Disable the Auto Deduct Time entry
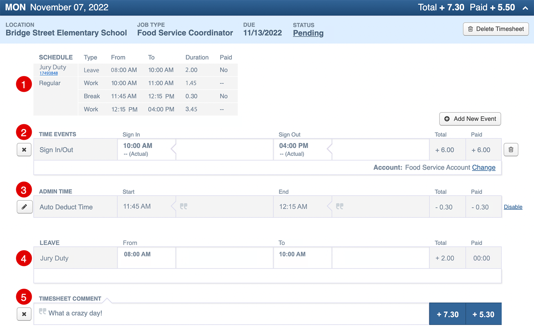Image resolution: width=534 pixels, height=333 pixels. [513, 207]
